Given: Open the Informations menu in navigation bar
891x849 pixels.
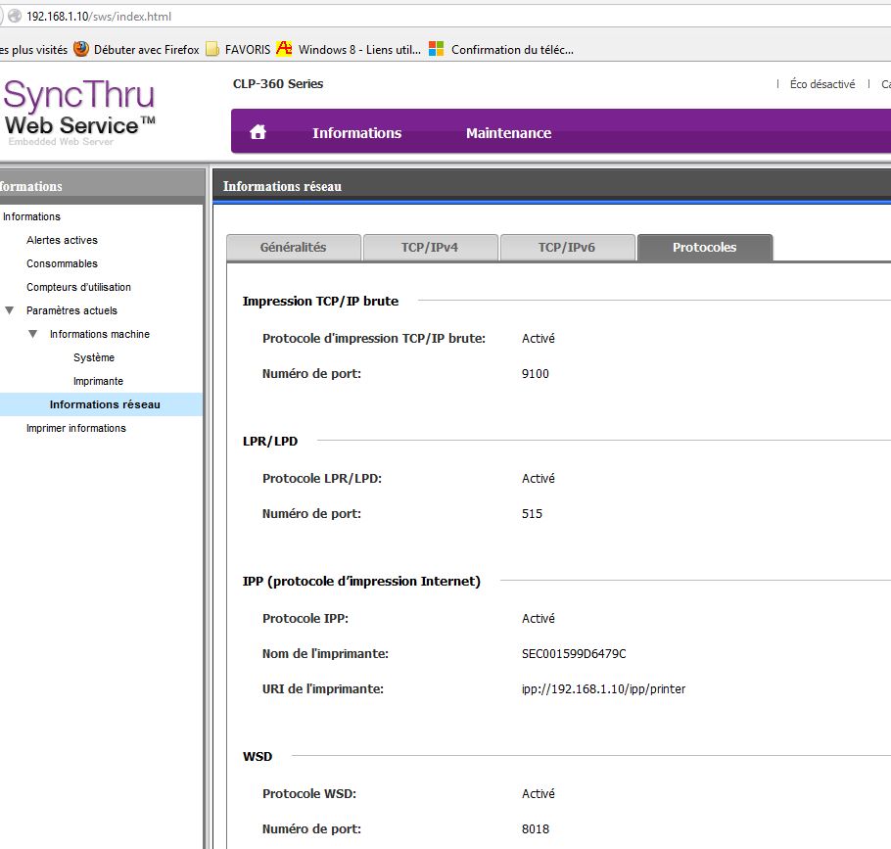Looking at the screenshot, I should (356, 133).
